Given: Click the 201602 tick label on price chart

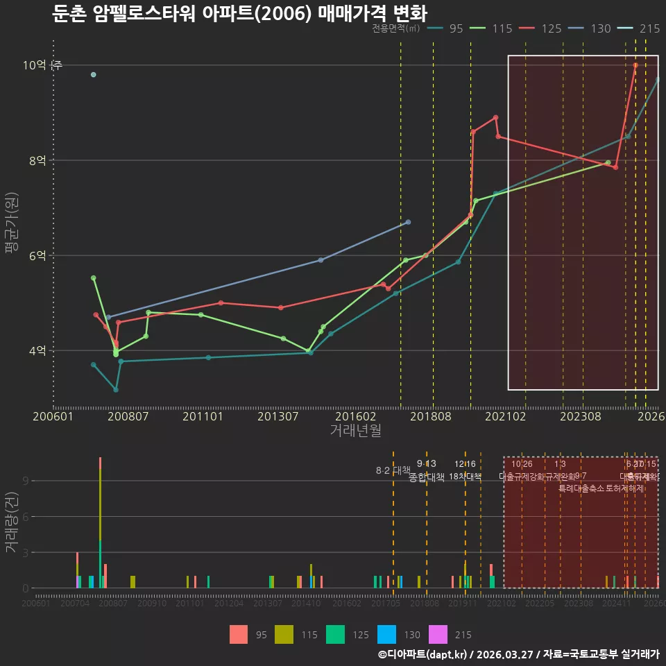Looking at the screenshot, I should click(355, 416).
